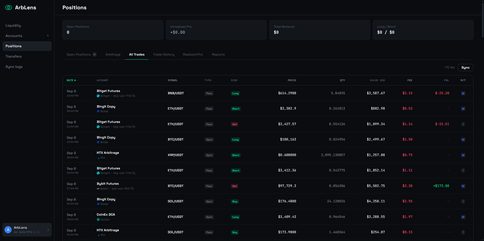The width and height of the screenshot is (484, 241).
Task: Open Transfers in the sidebar
Action: coord(27,56)
